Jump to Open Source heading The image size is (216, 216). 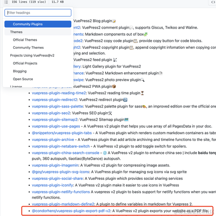point(23,79)
